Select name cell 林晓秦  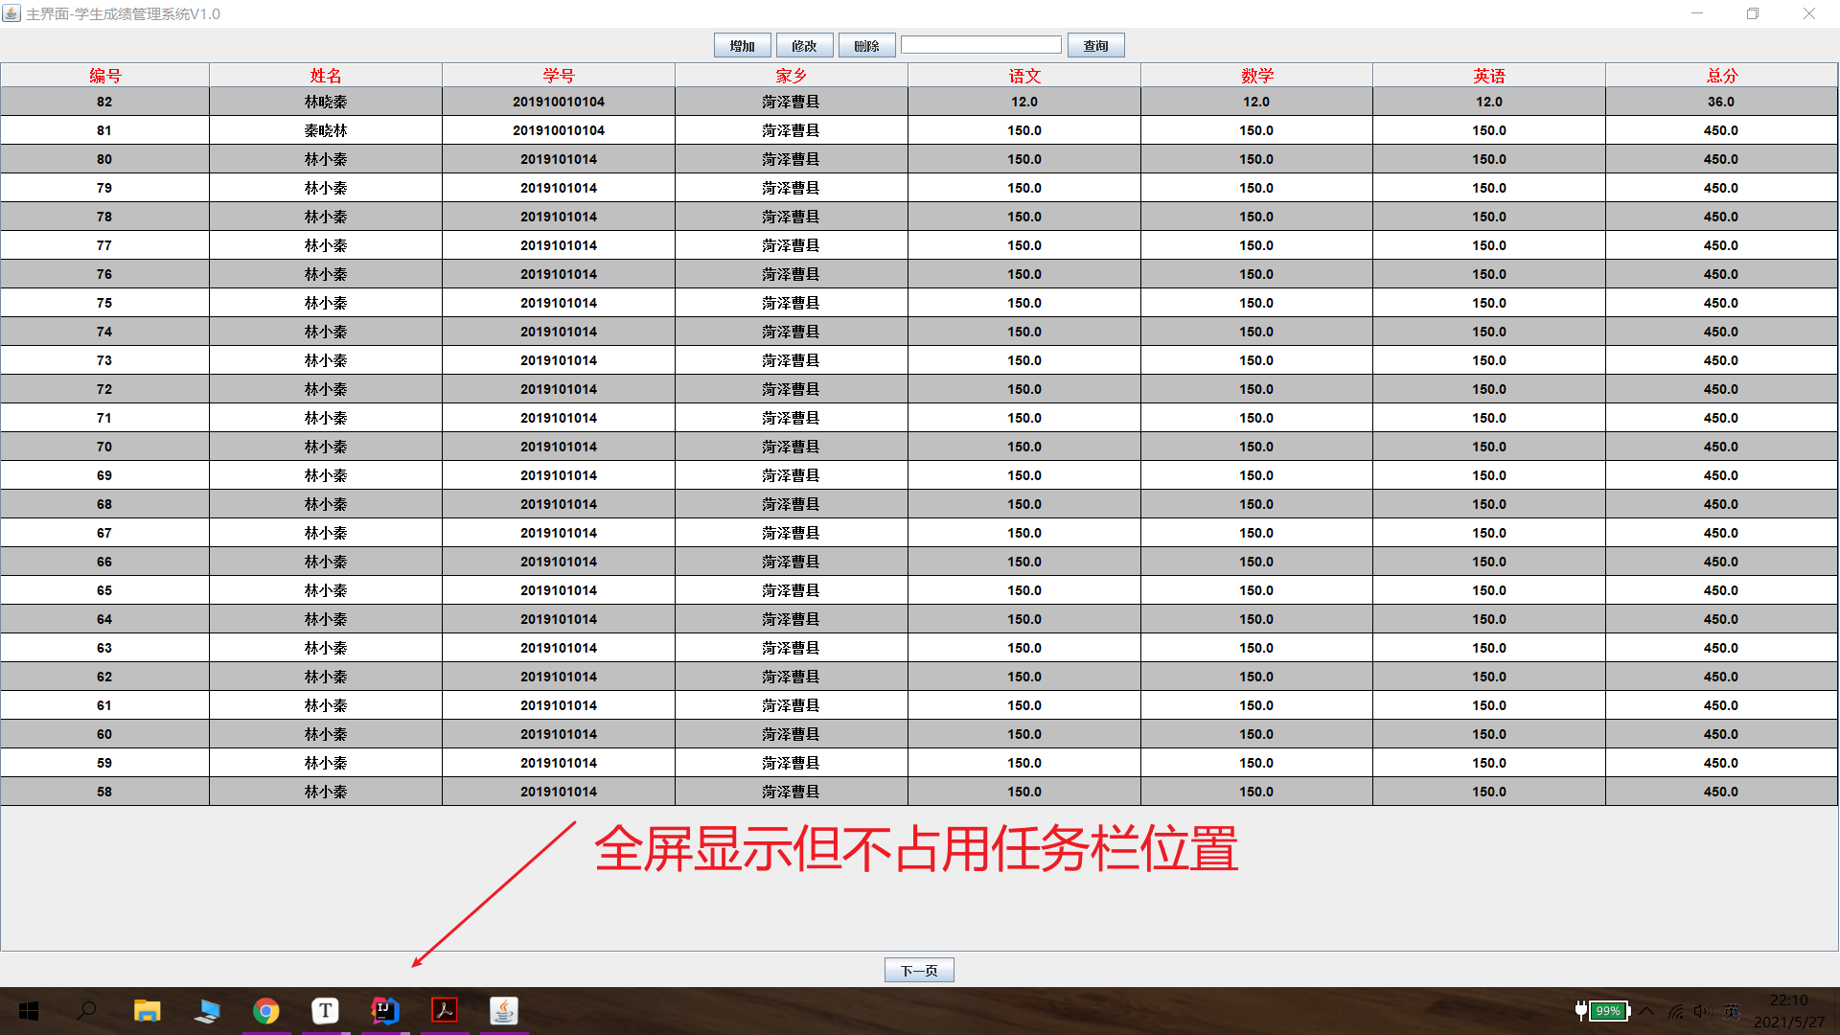pyautogui.click(x=326, y=102)
